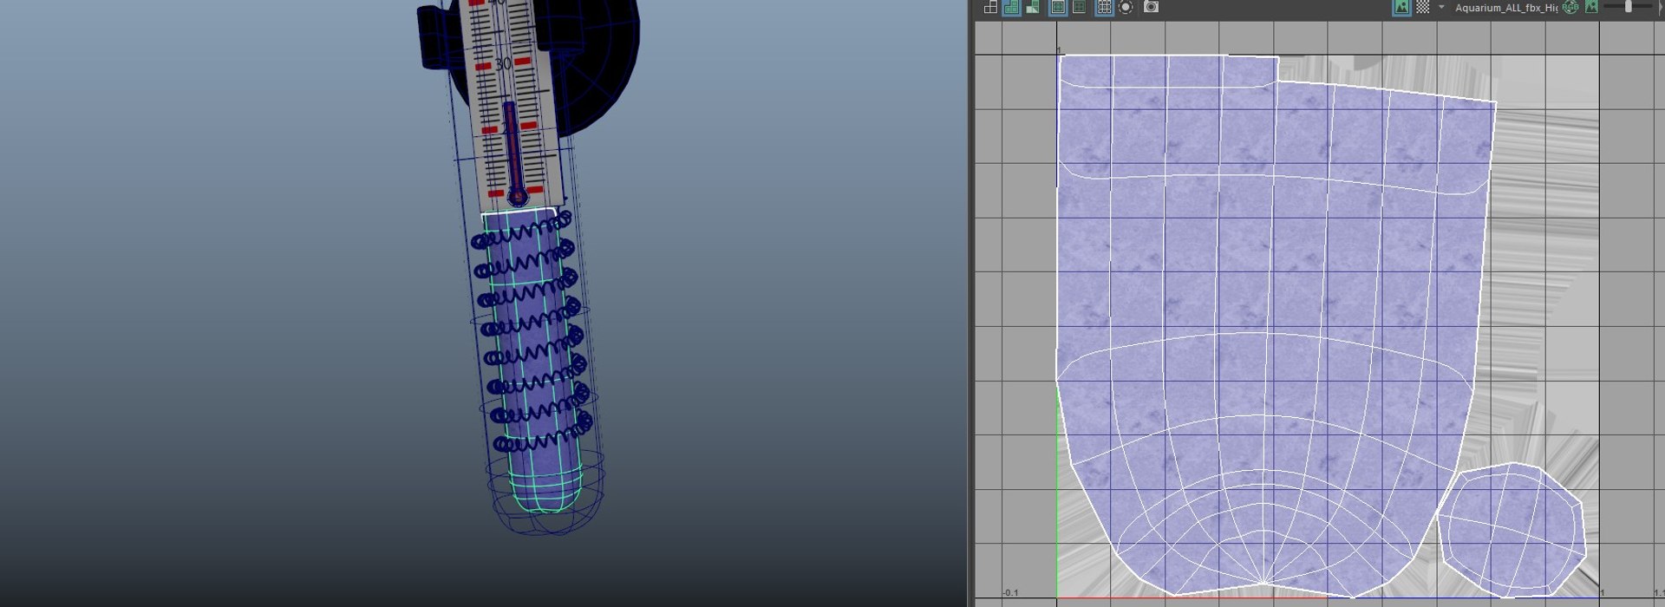Screen dimensions: 1665x607
Task: Click the RGB channels display icon
Action: (1570, 7)
